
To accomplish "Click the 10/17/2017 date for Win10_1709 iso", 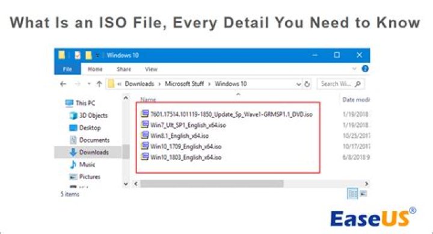I will (x=356, y=147).
